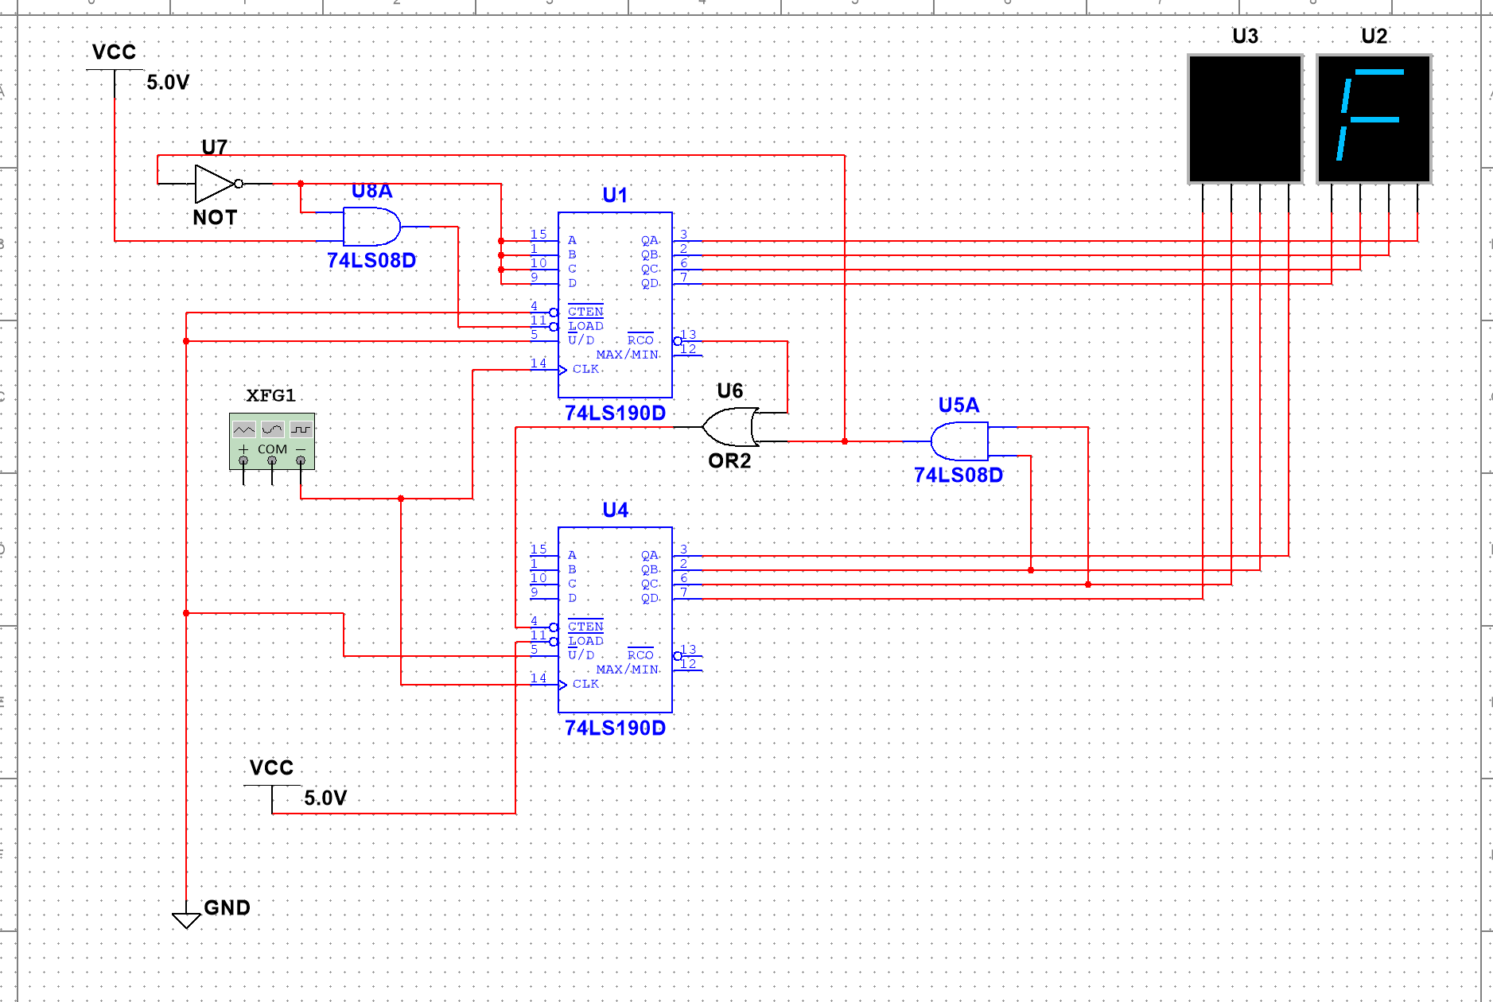Click the QD pin 7 on U1

tap(687, 283)
